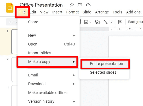Image resolution: width=143 pixels, height=106 pixels.
Task: Open the Insert menu
Action: point(57,12)
